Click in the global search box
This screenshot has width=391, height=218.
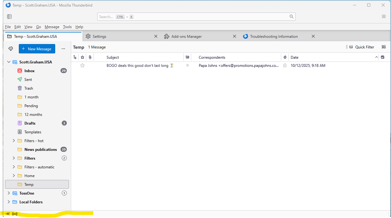(x=196, y=17)
